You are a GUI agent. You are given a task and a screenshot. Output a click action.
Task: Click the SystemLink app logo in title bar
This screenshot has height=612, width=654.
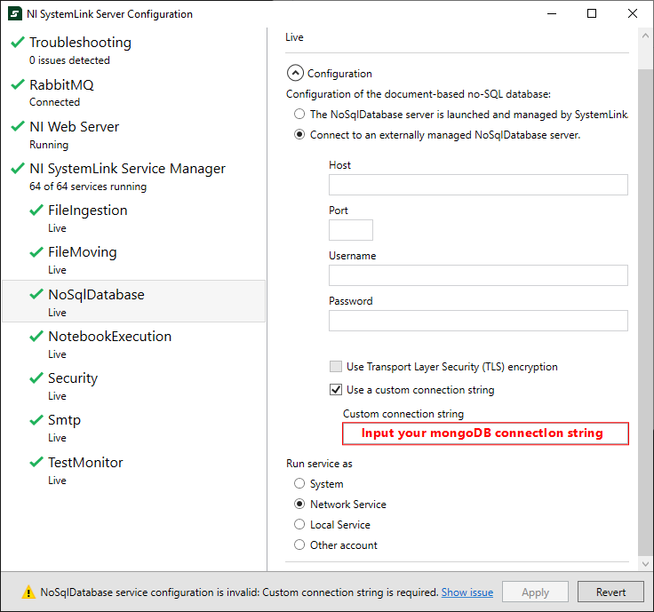point(14,13)
